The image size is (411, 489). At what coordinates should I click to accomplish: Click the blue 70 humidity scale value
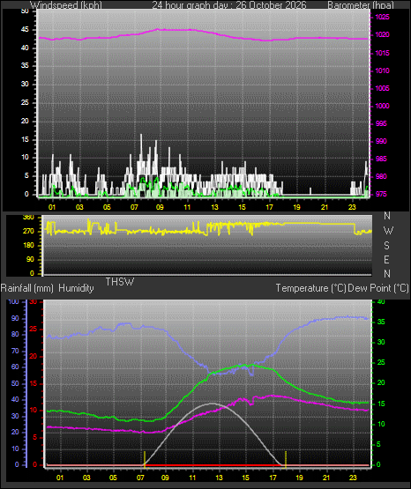tap(15, 352)
